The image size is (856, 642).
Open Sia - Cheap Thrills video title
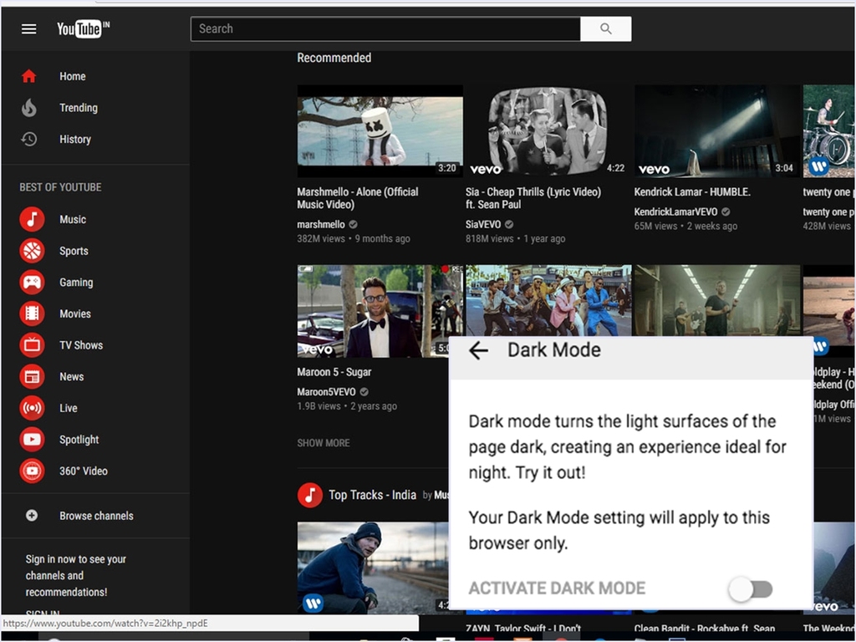click(x=533, y=198)
